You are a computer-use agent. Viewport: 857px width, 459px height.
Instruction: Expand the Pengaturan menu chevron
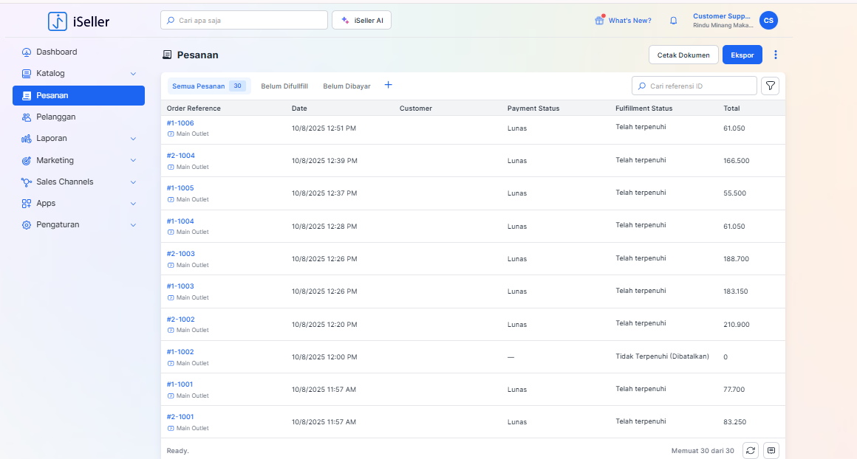133,225
